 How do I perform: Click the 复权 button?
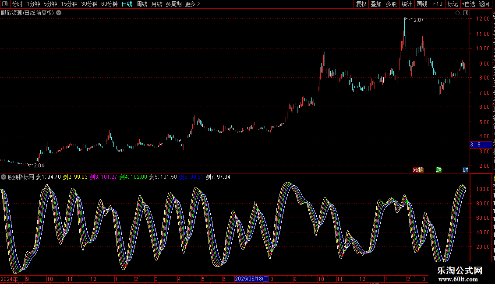(361, 4)
